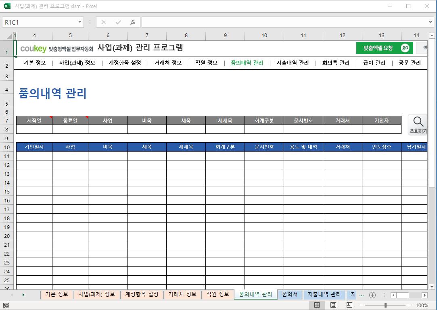This screenshot has height=310, width=437.
Task: Click horizontal scrollbar left arrow
Action: (x=393, y=295)
